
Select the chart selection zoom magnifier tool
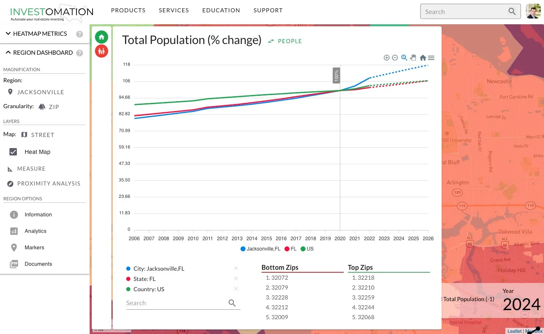404,58
